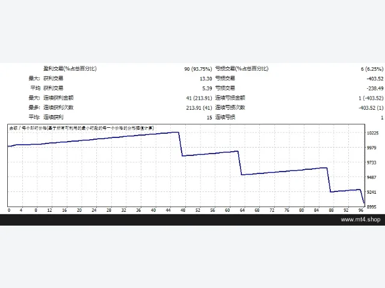Image resolution: width=385 pixels, height=288 pixels.
Task: Select the average loss trade value "-238.49"
Action: [x=375, y=88]
